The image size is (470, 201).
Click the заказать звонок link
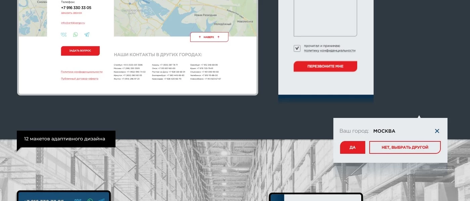(71, 13)
